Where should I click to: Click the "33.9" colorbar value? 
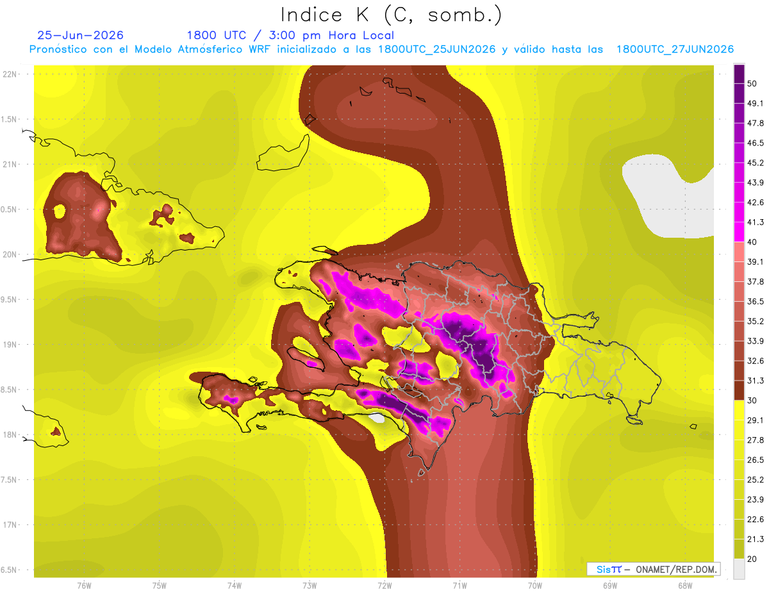756,341
